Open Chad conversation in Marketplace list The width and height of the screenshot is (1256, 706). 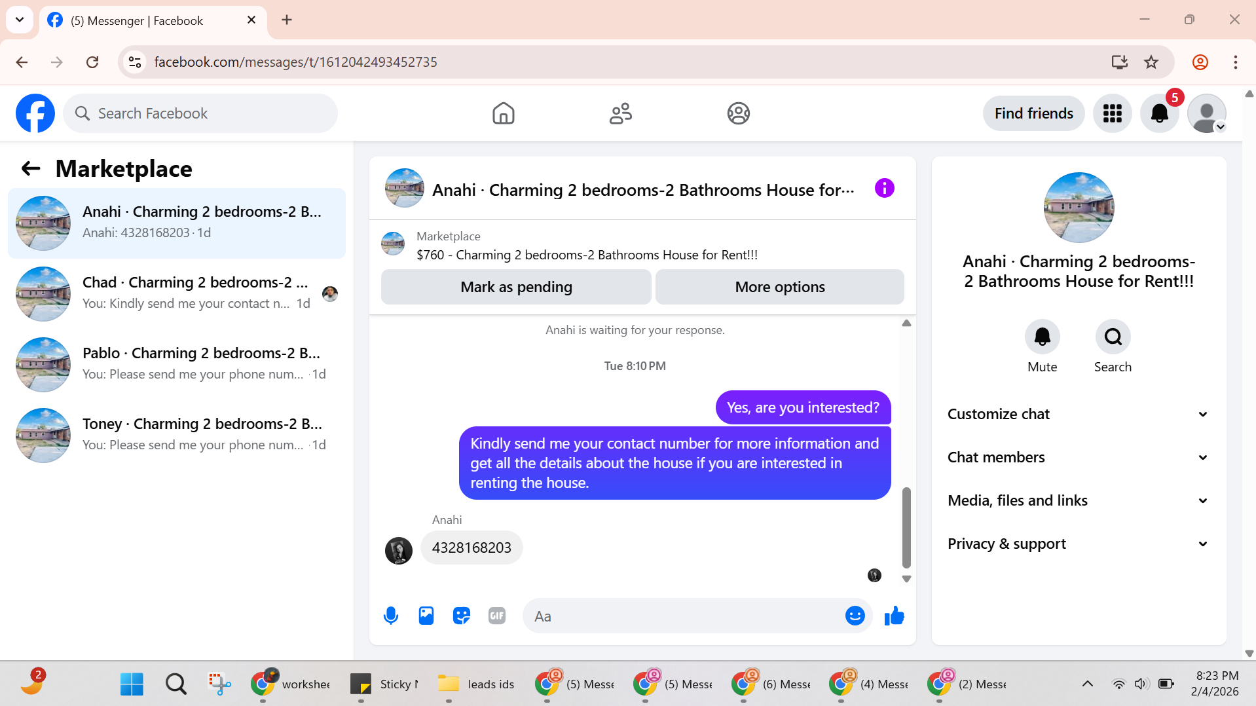[177, 293]
